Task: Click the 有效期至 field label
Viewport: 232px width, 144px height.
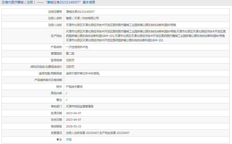Action: 56,126
